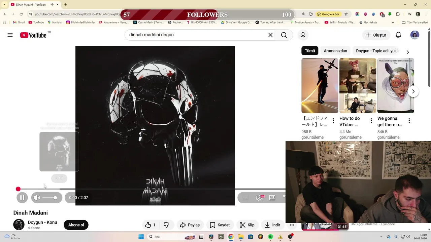Advance the shorts shelf with next arrow
The image size is (431, 242).
[413, 91]
